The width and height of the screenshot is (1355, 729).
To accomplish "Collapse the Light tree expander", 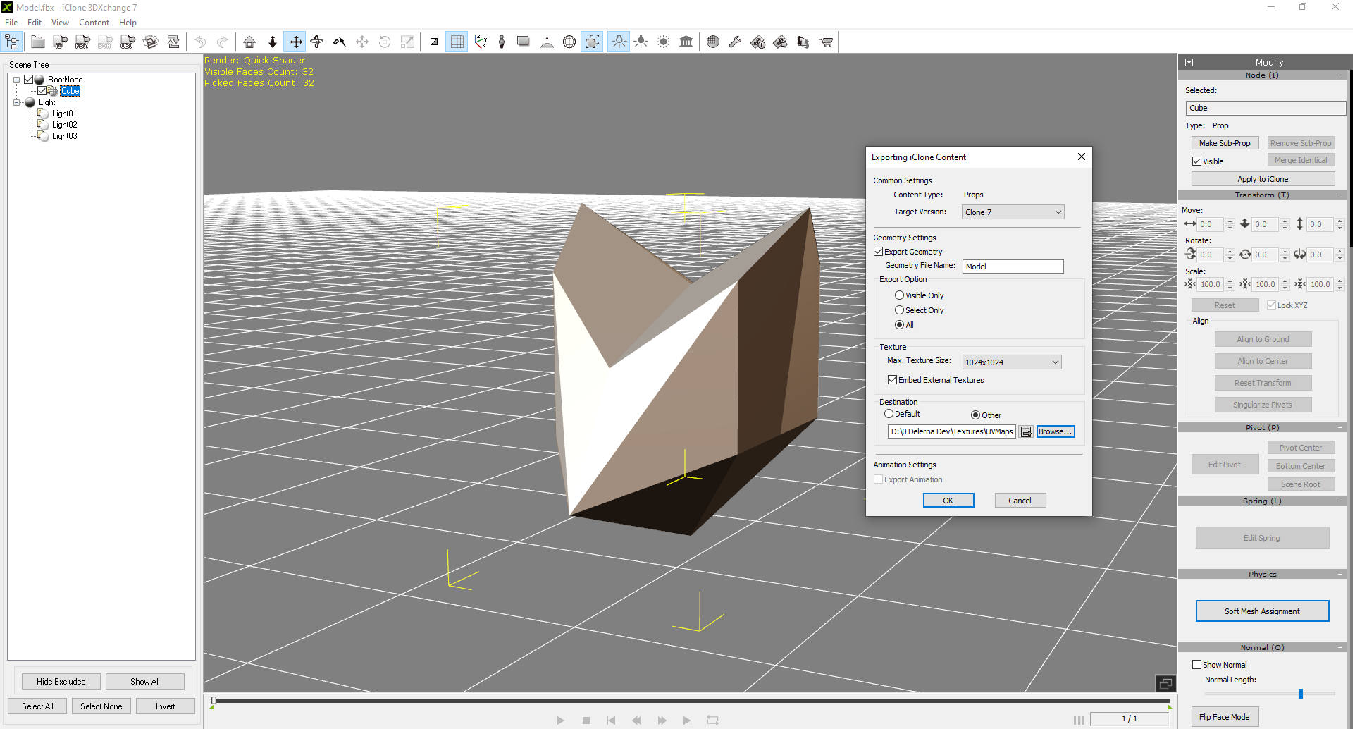I will (17, 102).
